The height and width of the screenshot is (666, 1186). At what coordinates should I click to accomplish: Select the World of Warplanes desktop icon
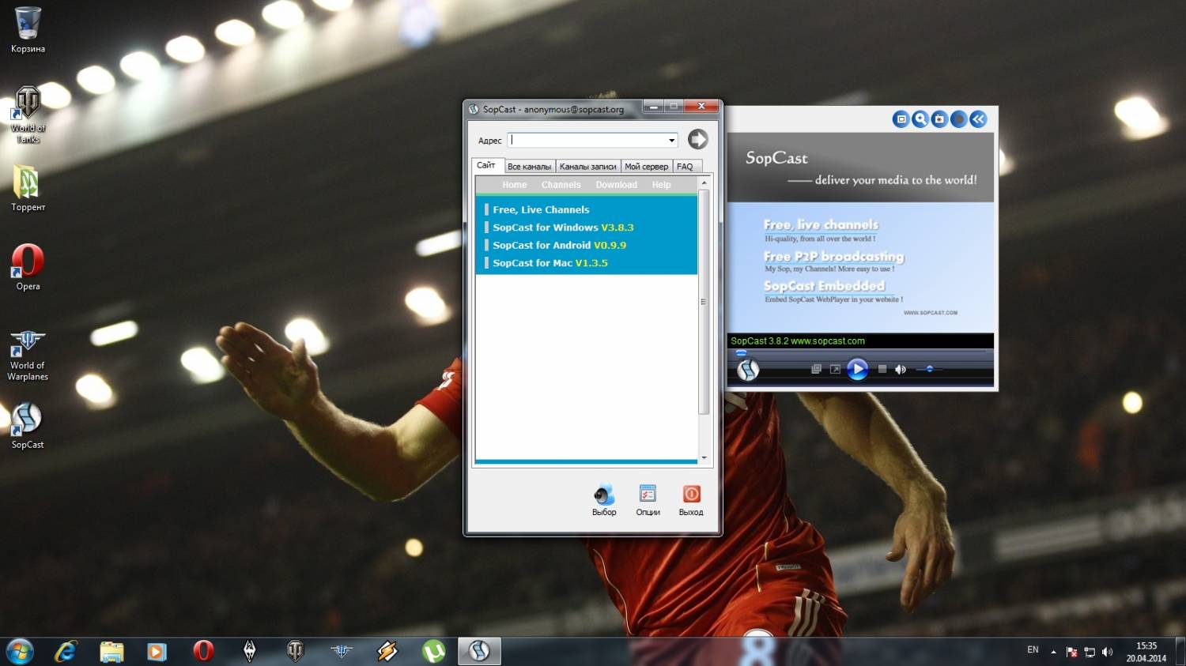coord(28,356)
